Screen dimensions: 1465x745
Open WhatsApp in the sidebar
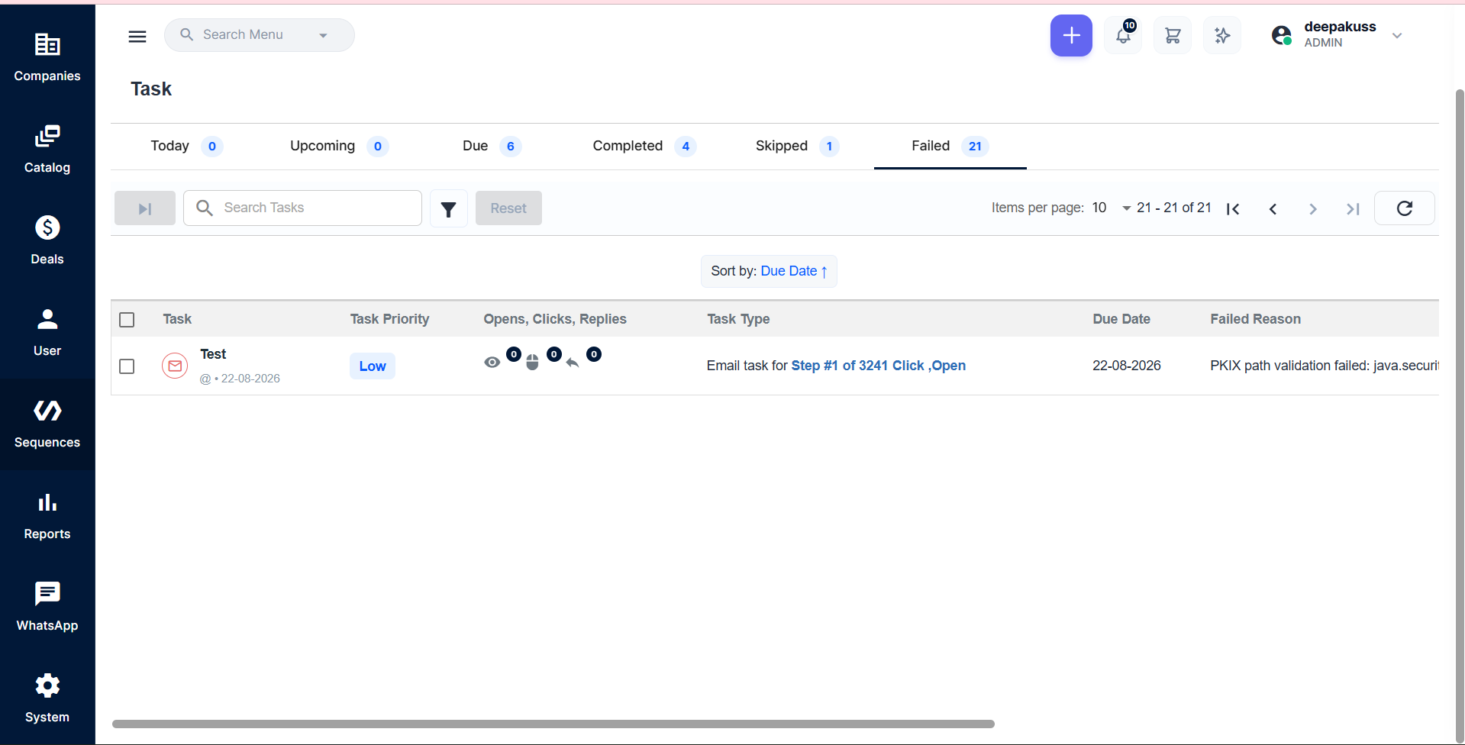pos(47,607)
